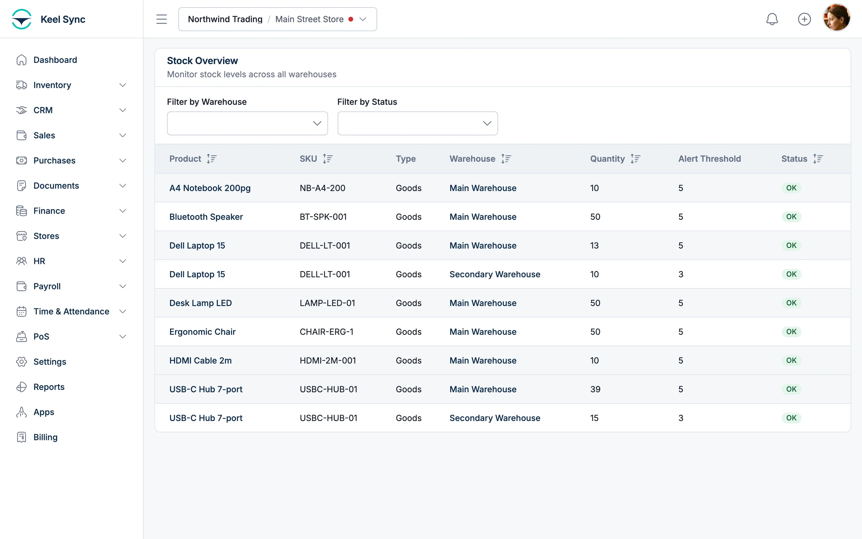Screen dimensions: 862x539
Task: Go to Dashboard in the sidebar
Action: (x=71, y=60)
